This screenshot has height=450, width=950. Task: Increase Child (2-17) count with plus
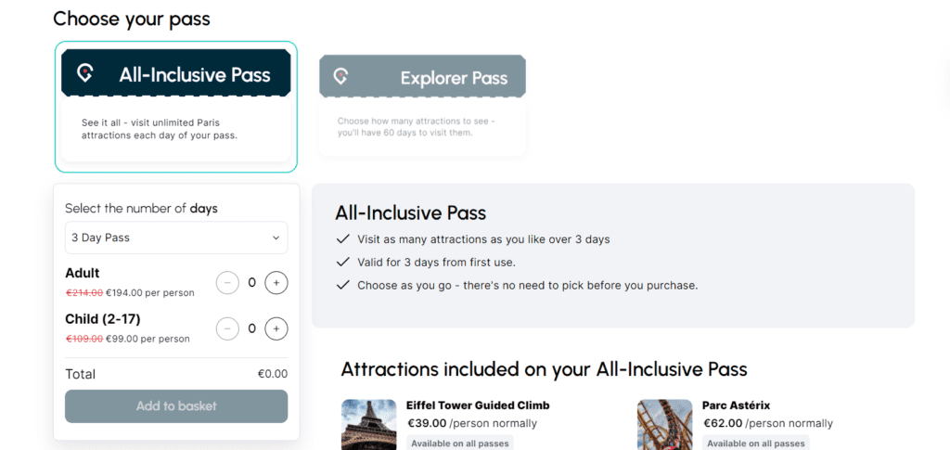click(276, 328)
